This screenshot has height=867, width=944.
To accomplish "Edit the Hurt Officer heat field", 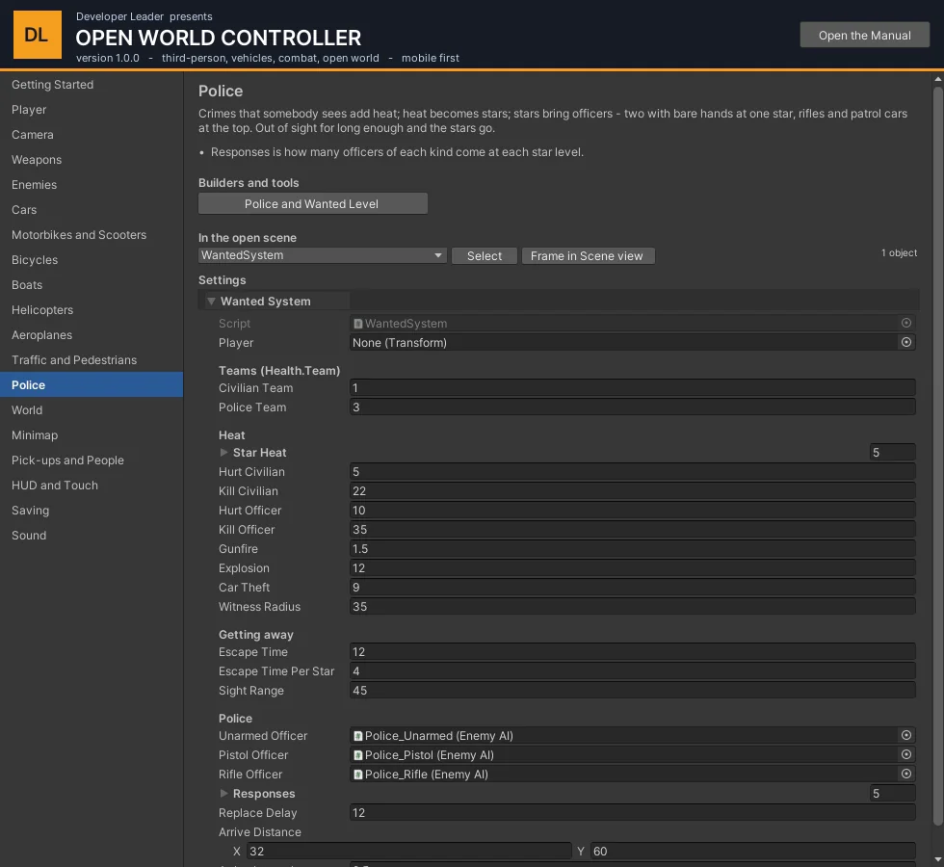I will click(632, 510).
